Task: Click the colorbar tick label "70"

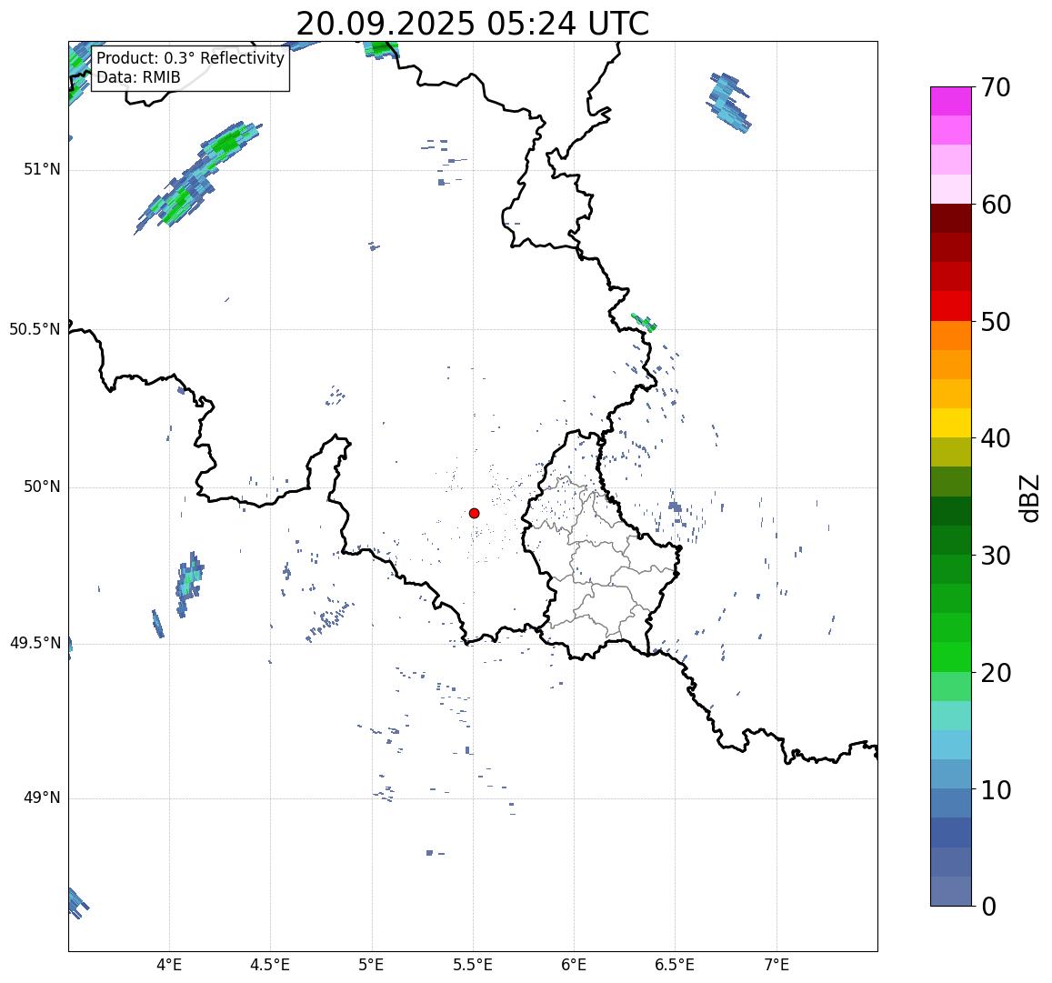Action: (996, 88)
